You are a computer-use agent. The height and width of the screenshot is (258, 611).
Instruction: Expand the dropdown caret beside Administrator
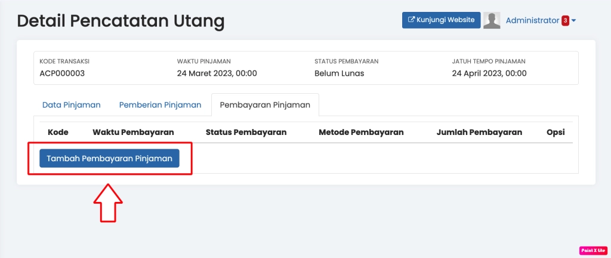[x=573, y=20]
